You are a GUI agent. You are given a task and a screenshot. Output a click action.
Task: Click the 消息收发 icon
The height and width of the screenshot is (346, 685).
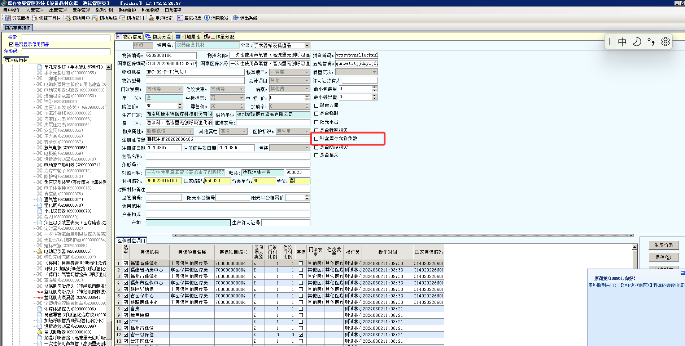pyautogui.click(x=207, y=18)
